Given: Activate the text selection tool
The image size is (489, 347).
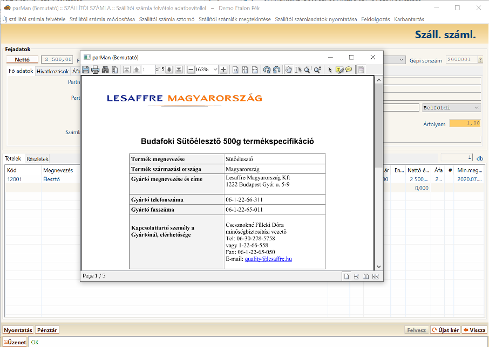Looking at the screenshot, I should (298, 70).
